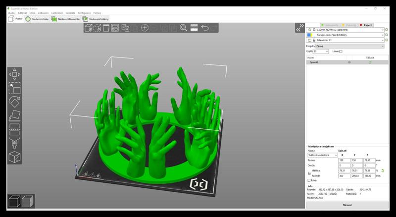Open the Výplň infill dropdown
This screenshot has height=217, width=396.
(321, 52)
